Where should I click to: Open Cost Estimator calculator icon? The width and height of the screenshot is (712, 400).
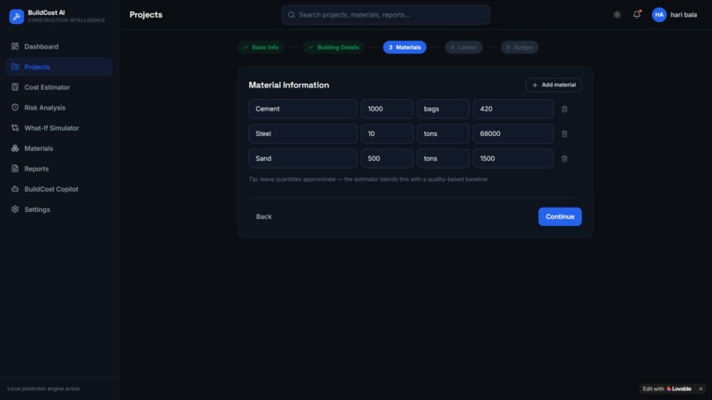point(15,87)
